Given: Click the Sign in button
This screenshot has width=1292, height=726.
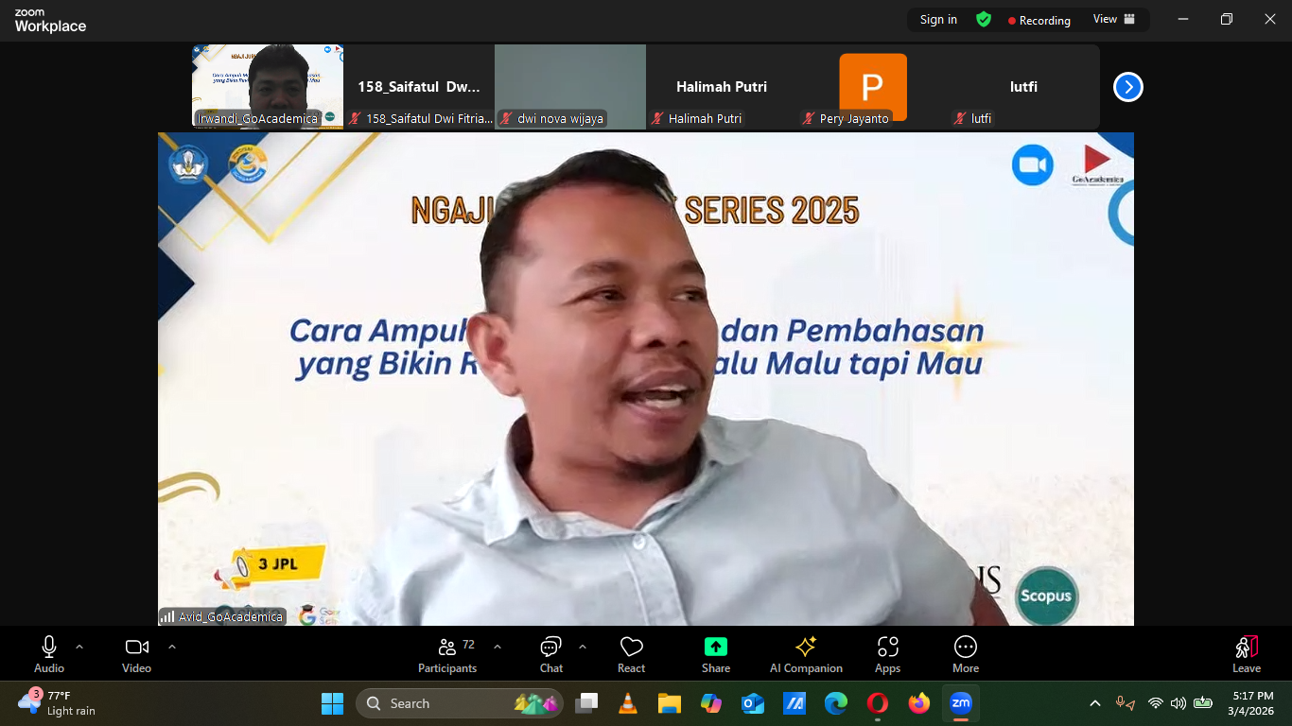Looking at the screenshot, I should (938, 19).
